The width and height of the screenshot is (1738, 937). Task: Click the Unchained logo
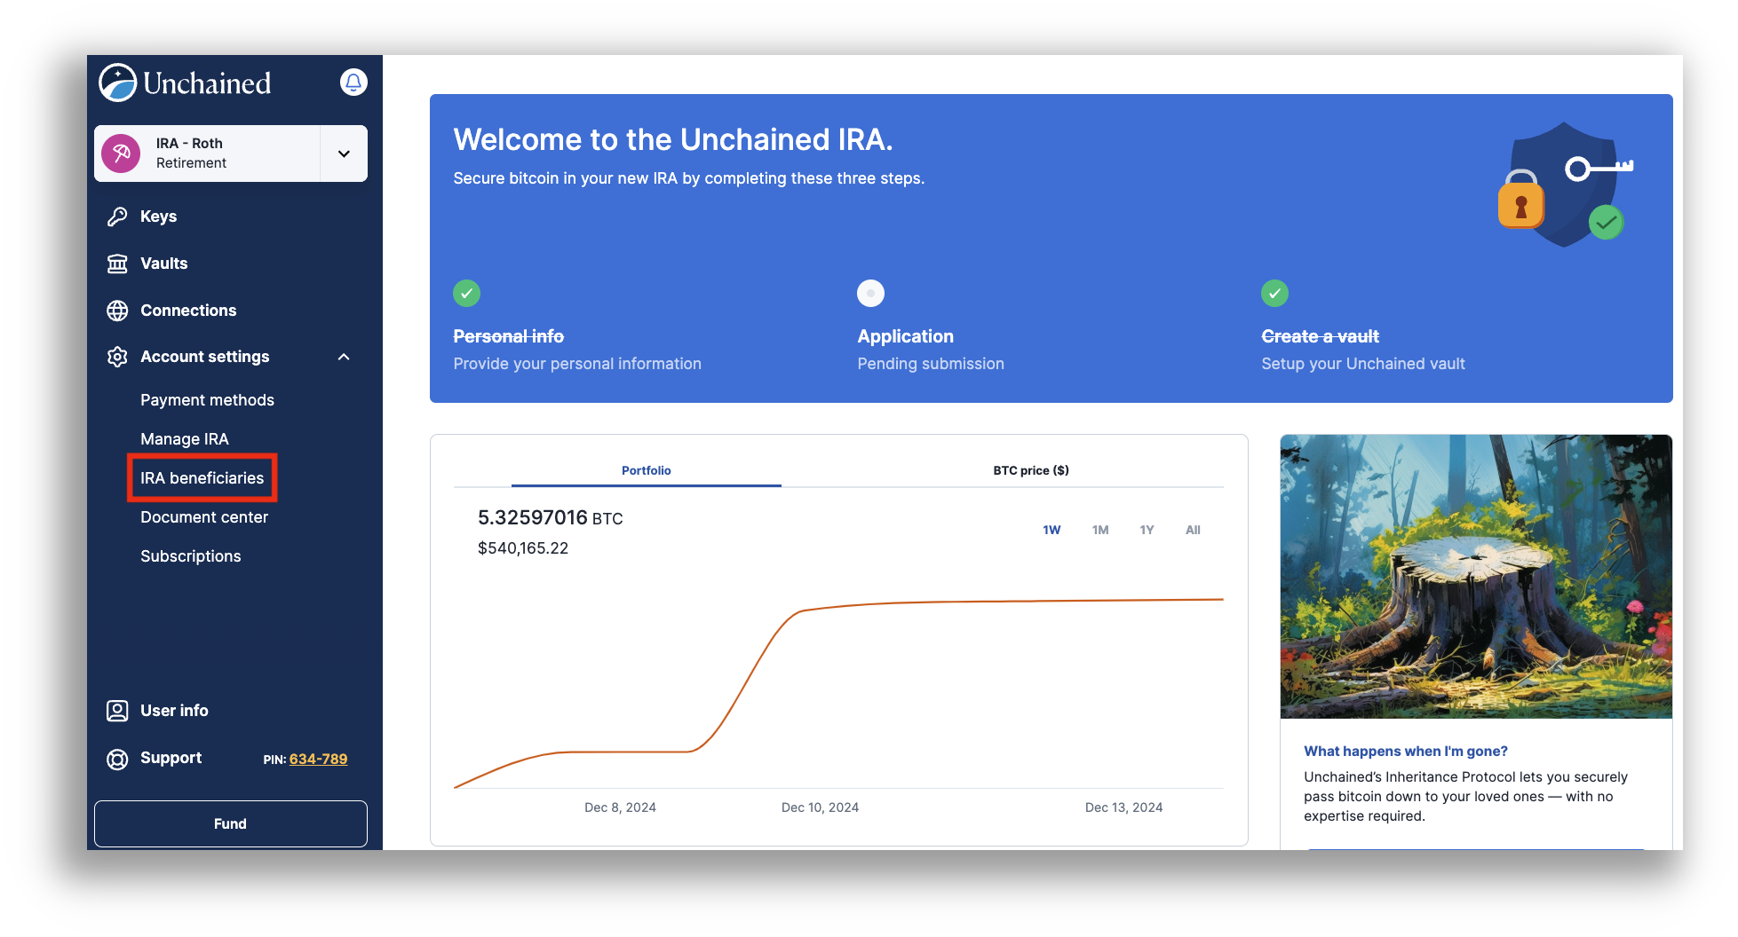click(185, 83)
